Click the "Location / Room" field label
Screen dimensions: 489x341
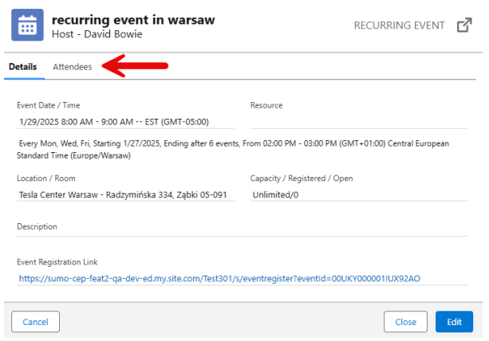[x=45, y=178]
